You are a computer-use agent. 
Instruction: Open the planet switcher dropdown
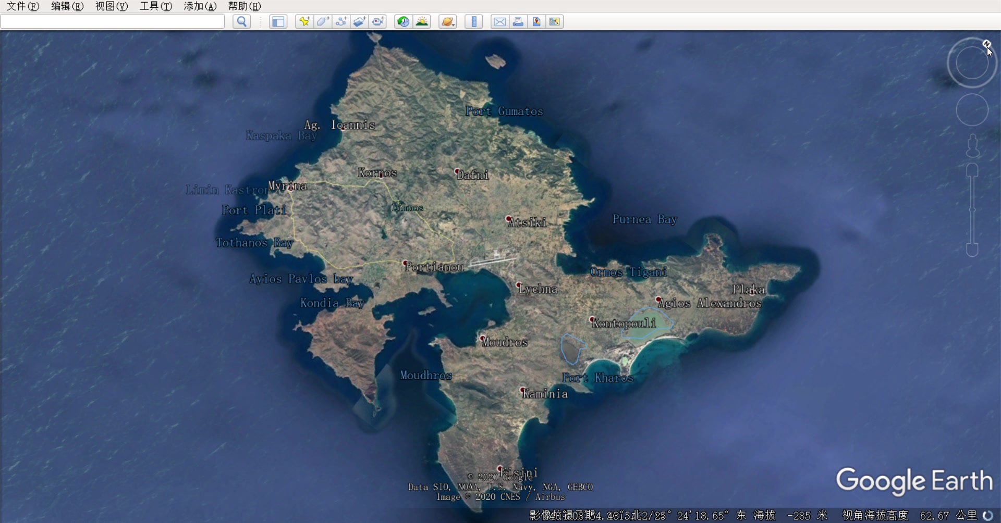click(x=448, y=21)
